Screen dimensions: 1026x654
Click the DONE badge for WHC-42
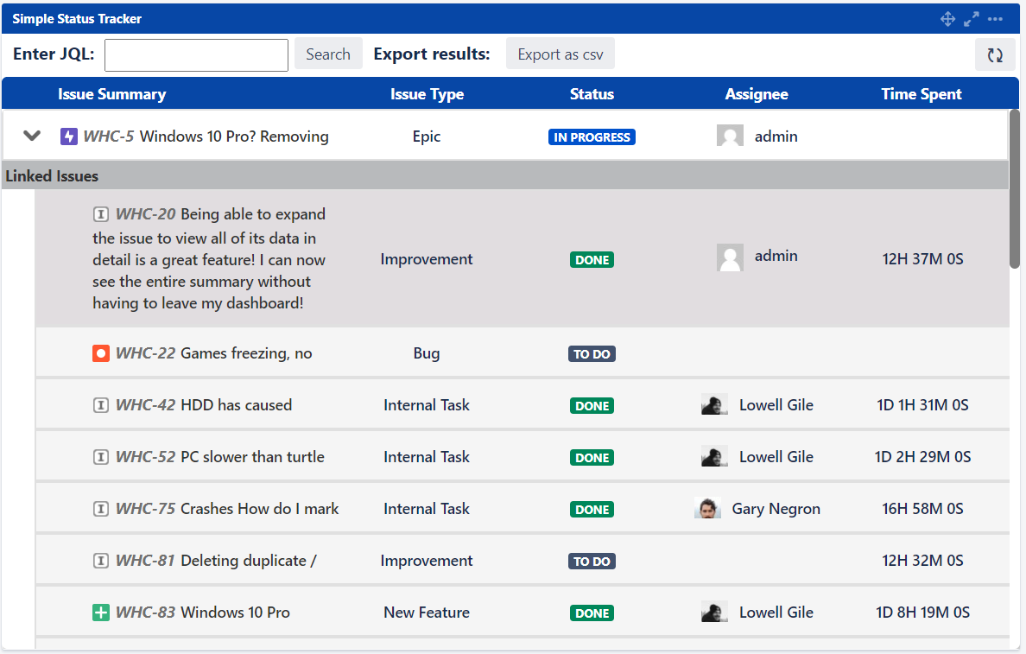click(592, 406)
